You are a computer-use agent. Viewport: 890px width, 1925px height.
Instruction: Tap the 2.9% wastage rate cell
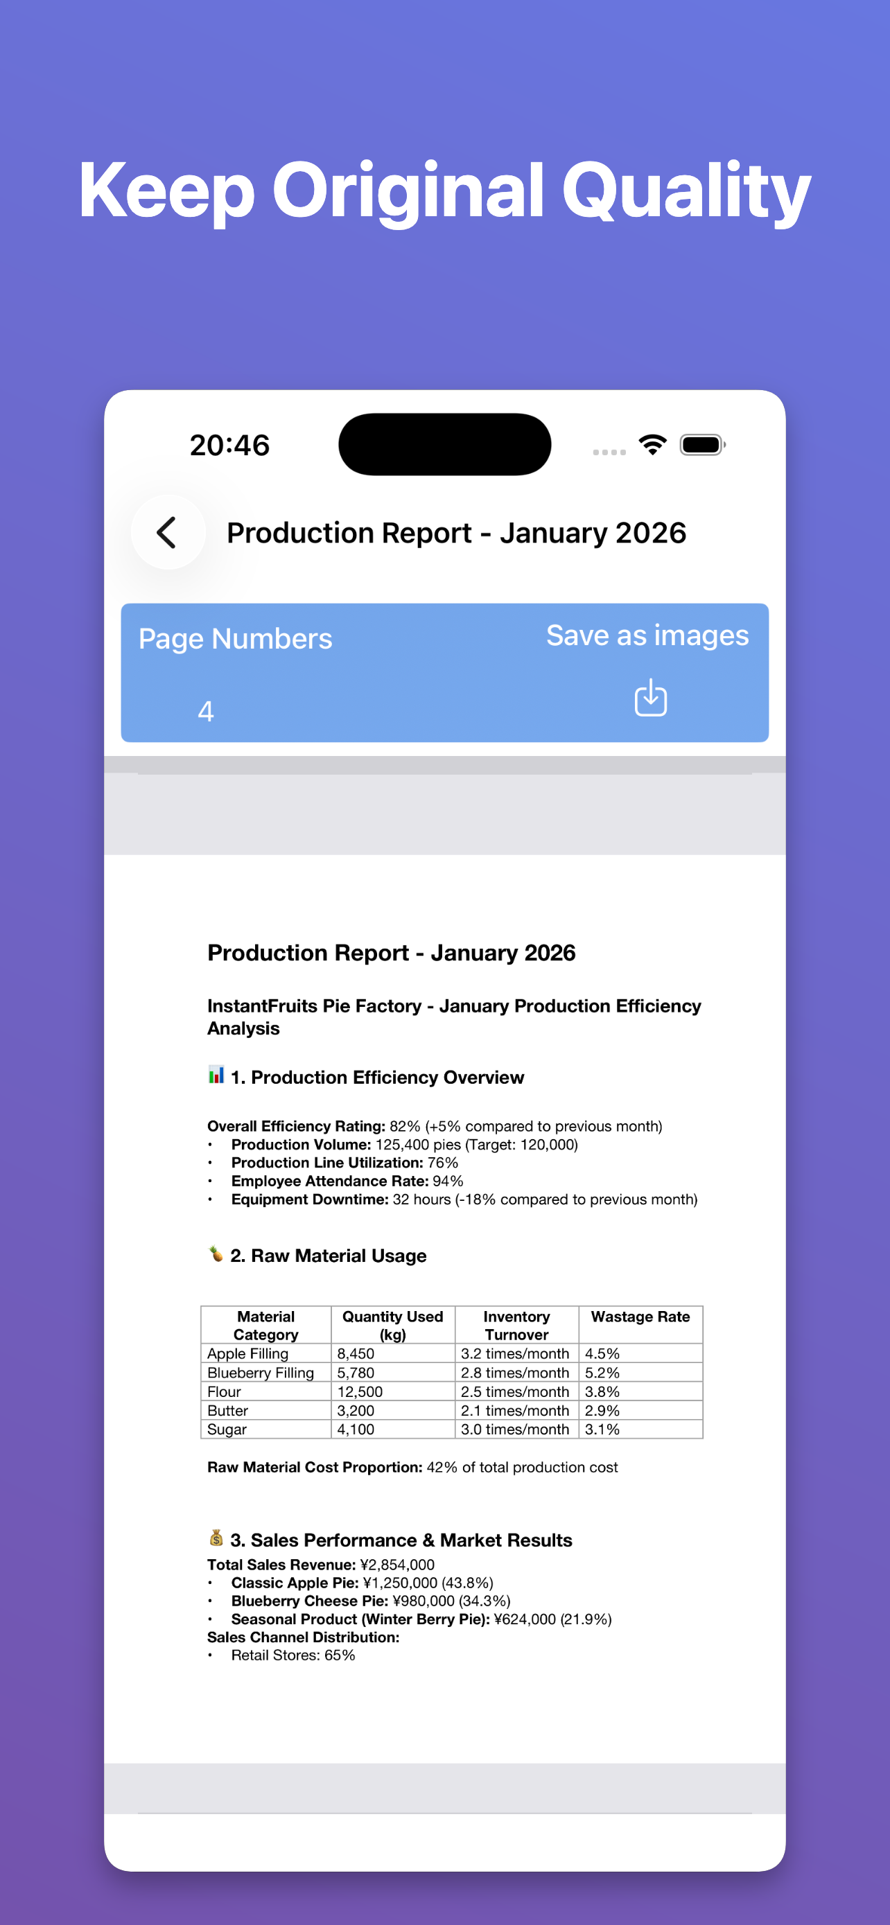click(640, 1410)
